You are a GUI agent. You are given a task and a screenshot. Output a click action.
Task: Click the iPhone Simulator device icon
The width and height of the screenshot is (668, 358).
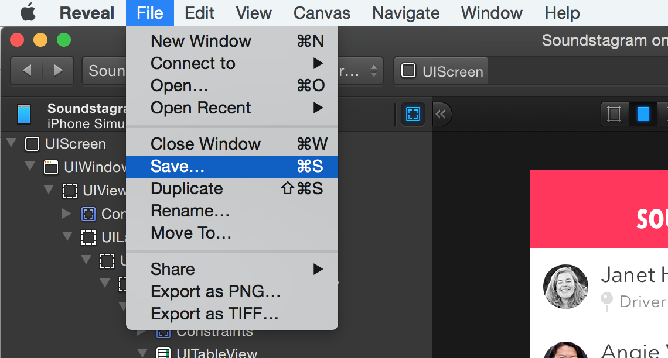pyautogui.click(x=24, y=115)
